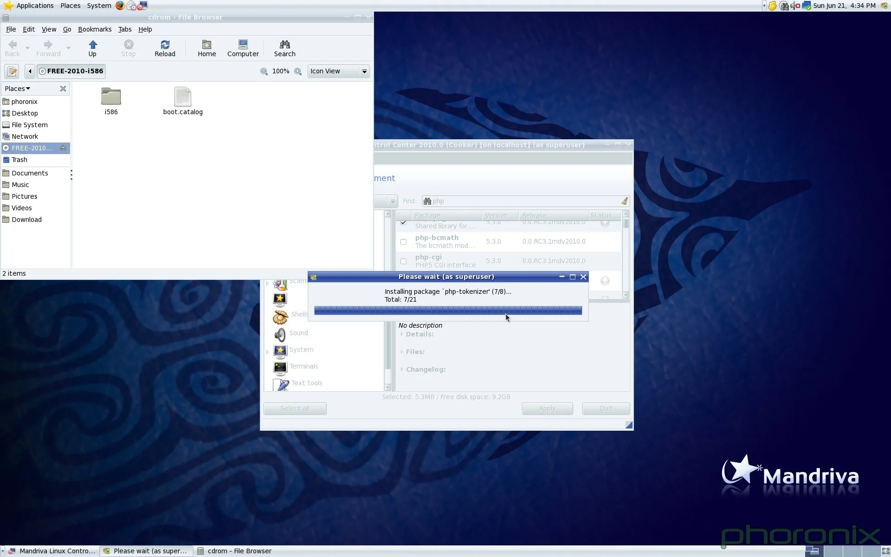Open the Back history dropdown arrow
This screenshot has height=557, width=891.
click(x=27, y=48)
